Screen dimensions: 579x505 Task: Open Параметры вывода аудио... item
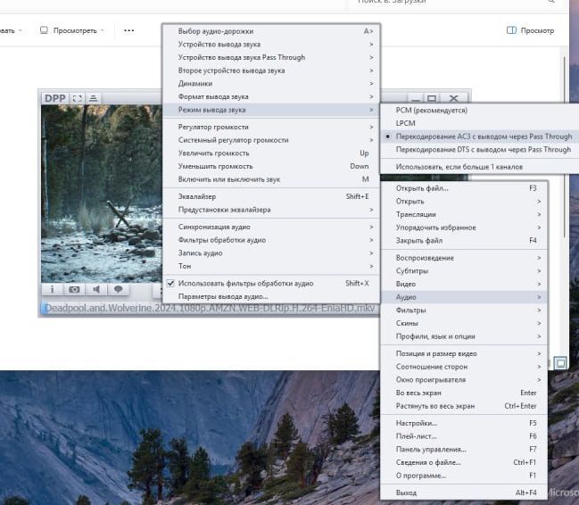click(x=271, y=296)
